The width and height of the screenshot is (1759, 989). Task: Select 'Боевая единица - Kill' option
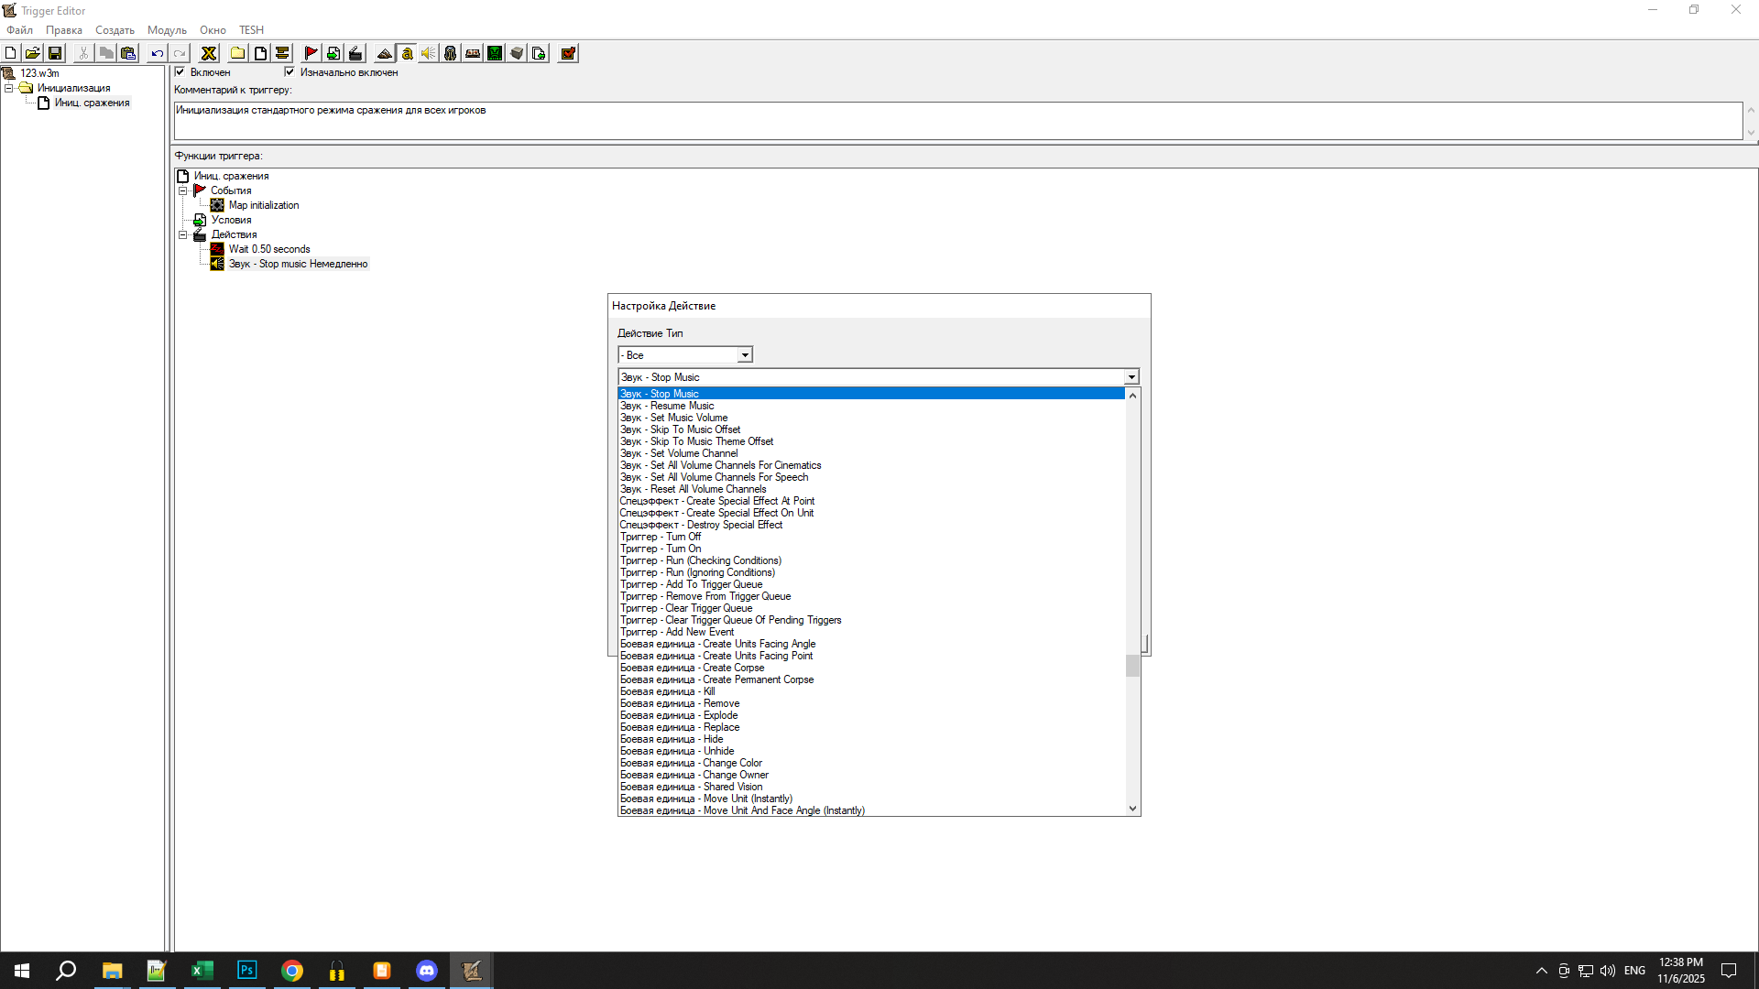pos(667,691)
